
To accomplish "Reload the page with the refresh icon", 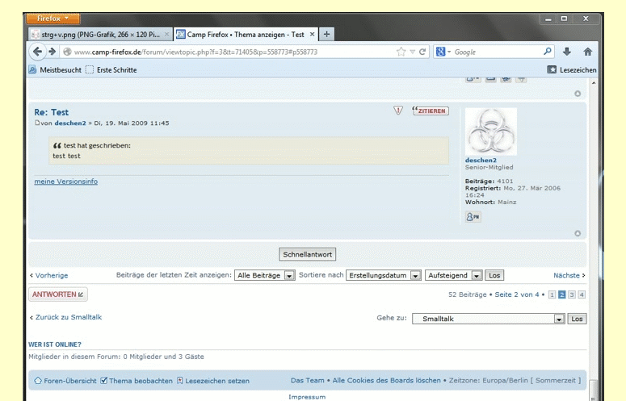I will 422,52.
